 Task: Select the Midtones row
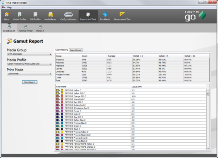(132, 62)
